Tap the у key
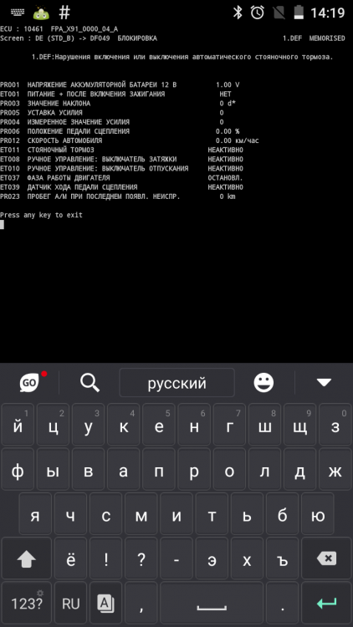The height and width of the screenshot is (627, 353). (88, 425)
